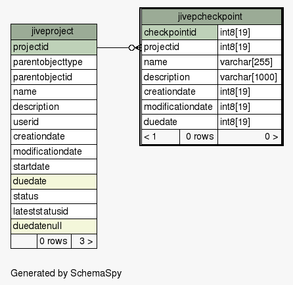Click the 'Generated by SchemaSpy' footer text
This screenshot has width=293, height=285.
[x=66, y=273]
